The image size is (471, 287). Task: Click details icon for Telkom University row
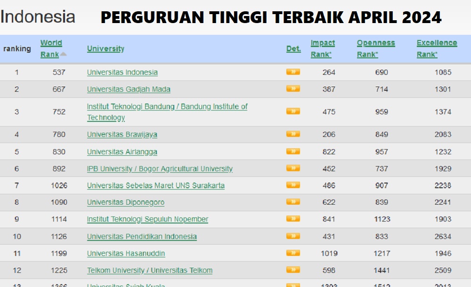(293, 270)
